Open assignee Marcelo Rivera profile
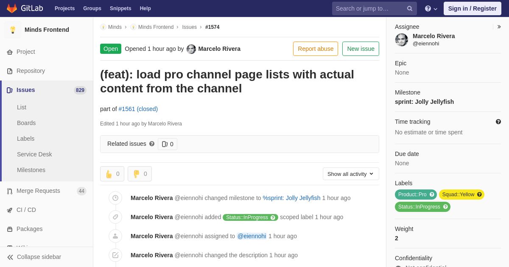The height and width of the screenshot is (267, 509). pos(433,36)
